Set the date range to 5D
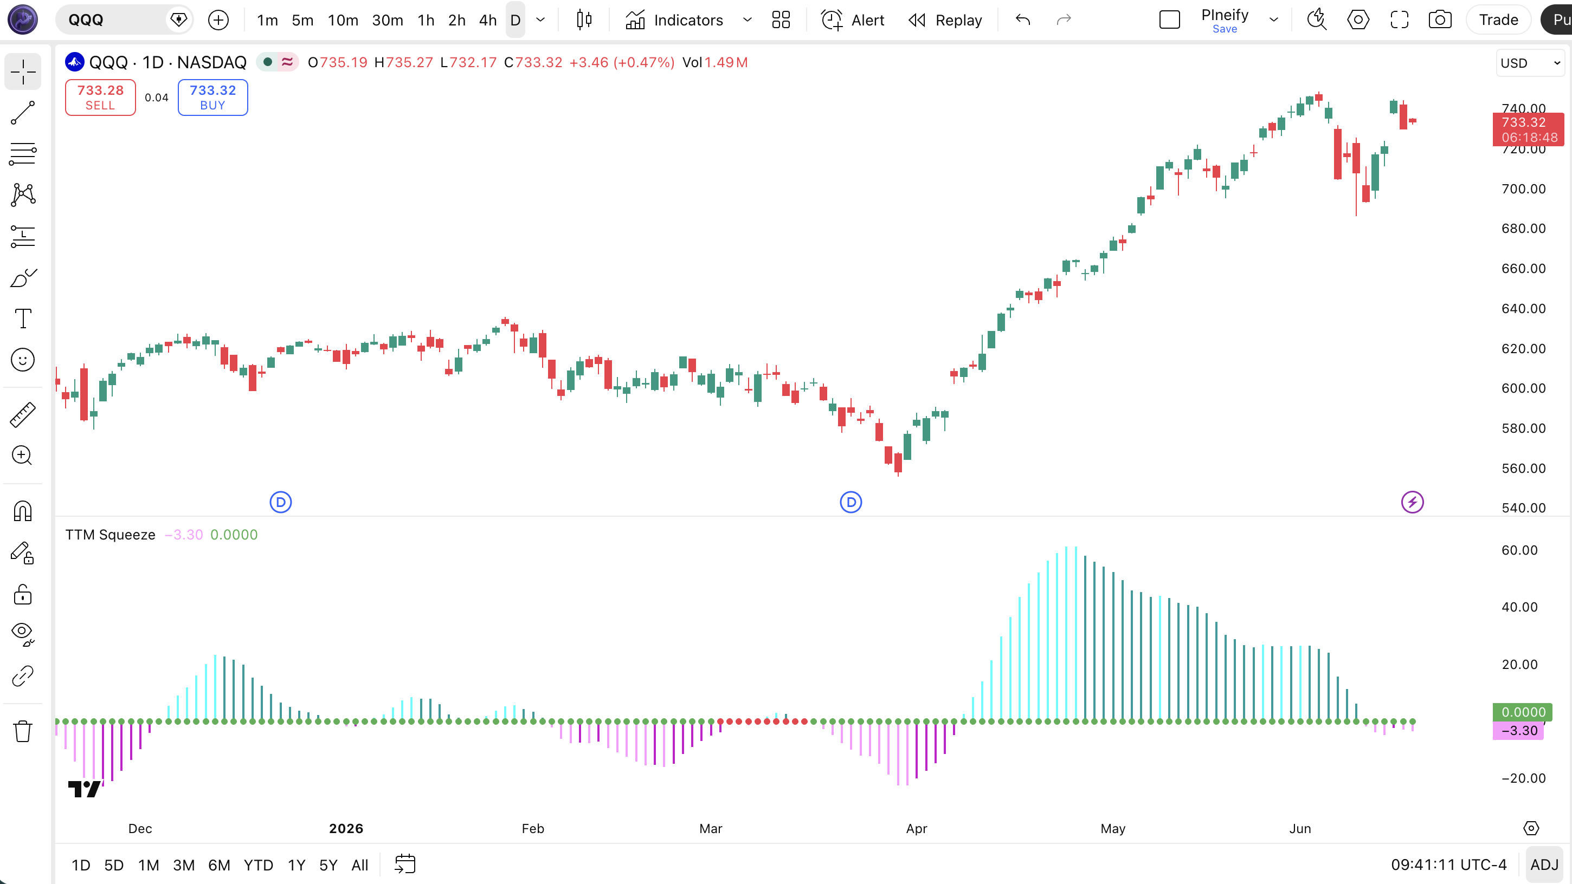 113,865
